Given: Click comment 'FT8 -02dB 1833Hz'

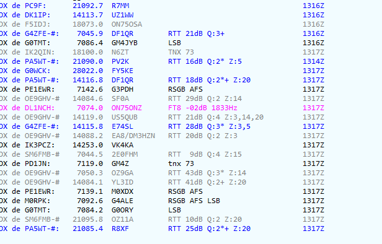Looking at the screenshot, I should (x=203, y=108).
